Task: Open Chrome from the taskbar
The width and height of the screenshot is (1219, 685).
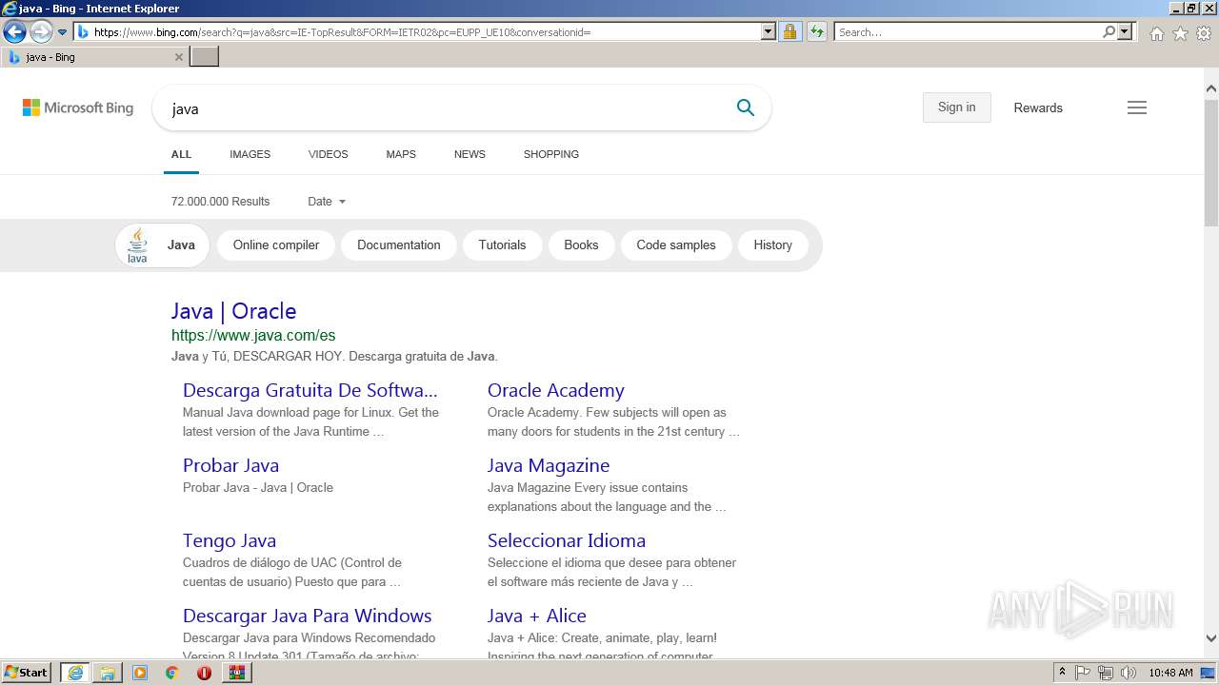Action: click(172, 673)
